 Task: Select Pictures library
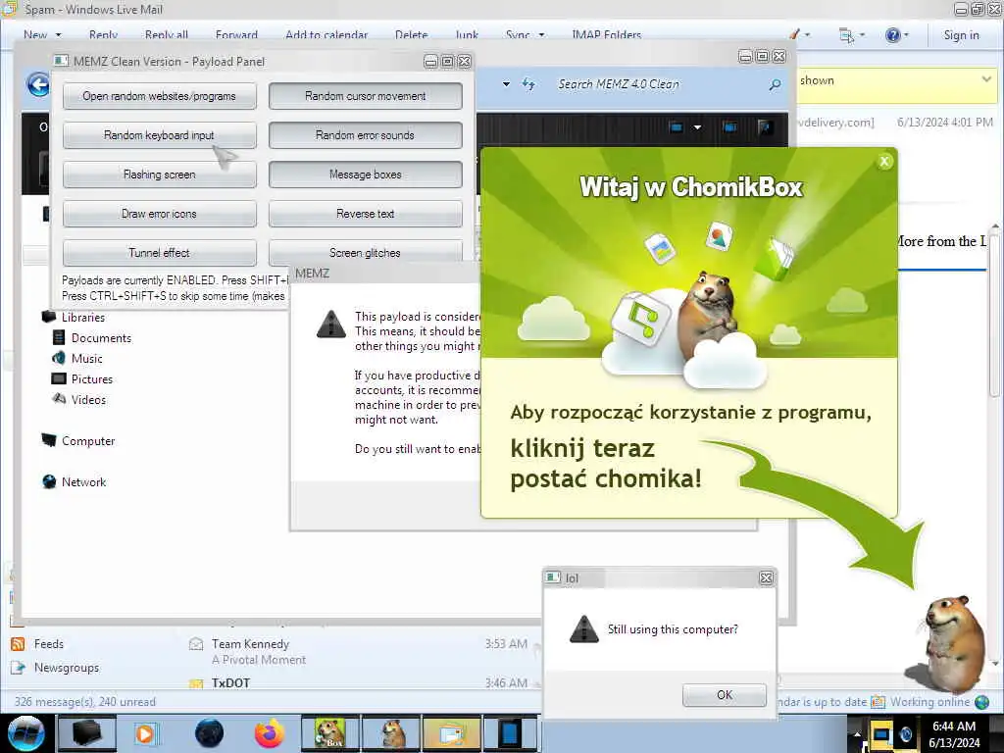(x=82, y=378)
